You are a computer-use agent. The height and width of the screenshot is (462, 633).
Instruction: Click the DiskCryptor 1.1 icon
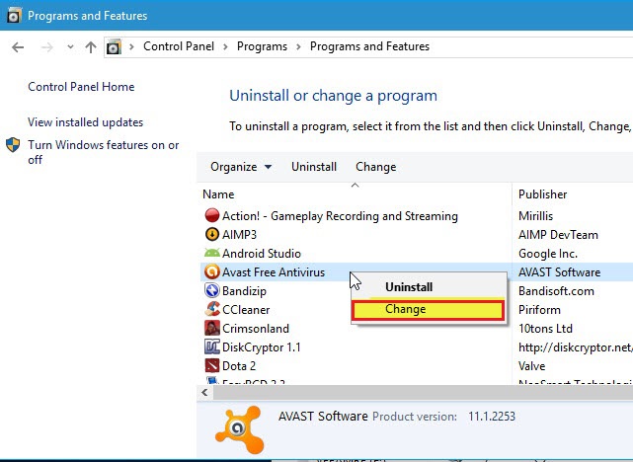(x=212, y=346)
